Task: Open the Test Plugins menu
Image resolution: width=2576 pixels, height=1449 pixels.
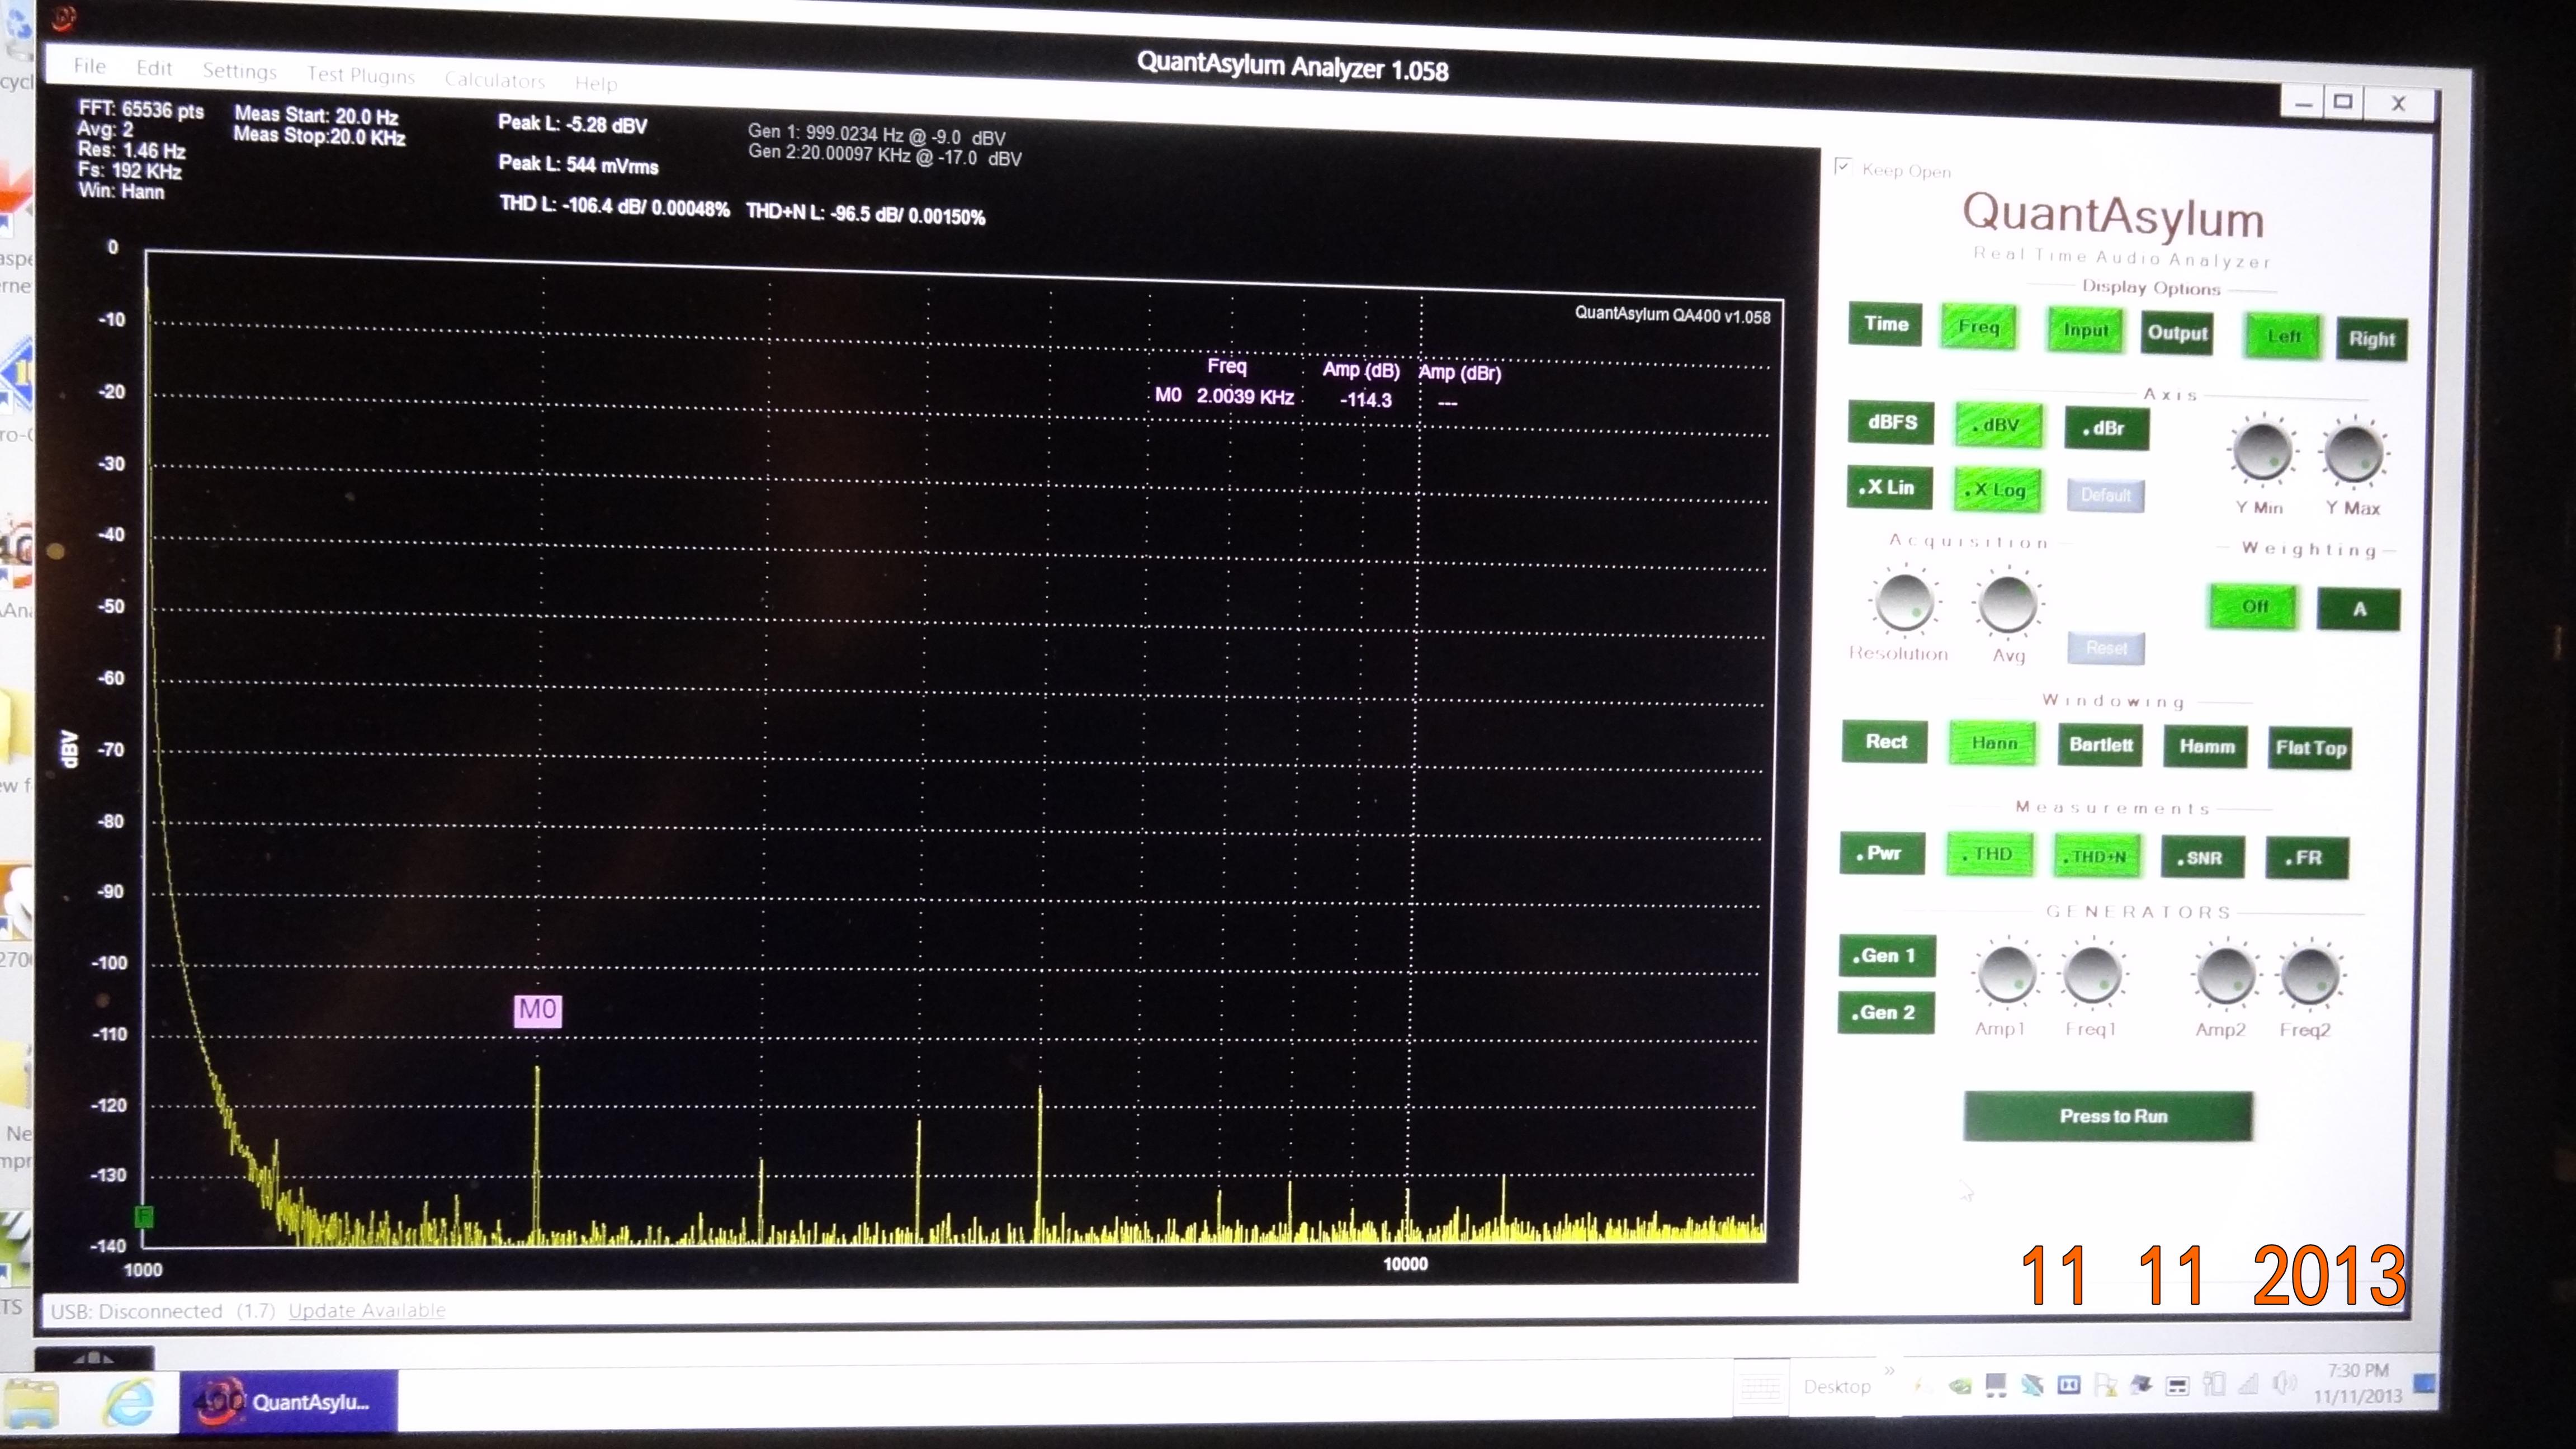Action: [360, 75]
